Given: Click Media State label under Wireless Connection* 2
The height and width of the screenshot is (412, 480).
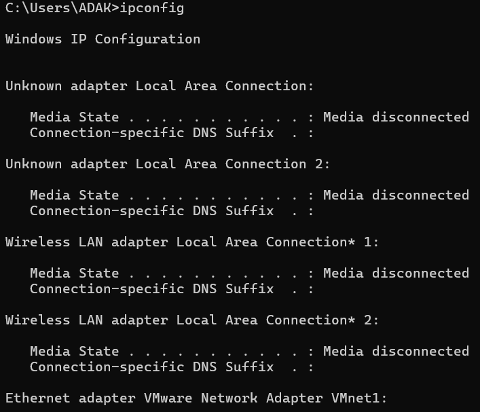Looking at the screenshot, I should point(75,352).
